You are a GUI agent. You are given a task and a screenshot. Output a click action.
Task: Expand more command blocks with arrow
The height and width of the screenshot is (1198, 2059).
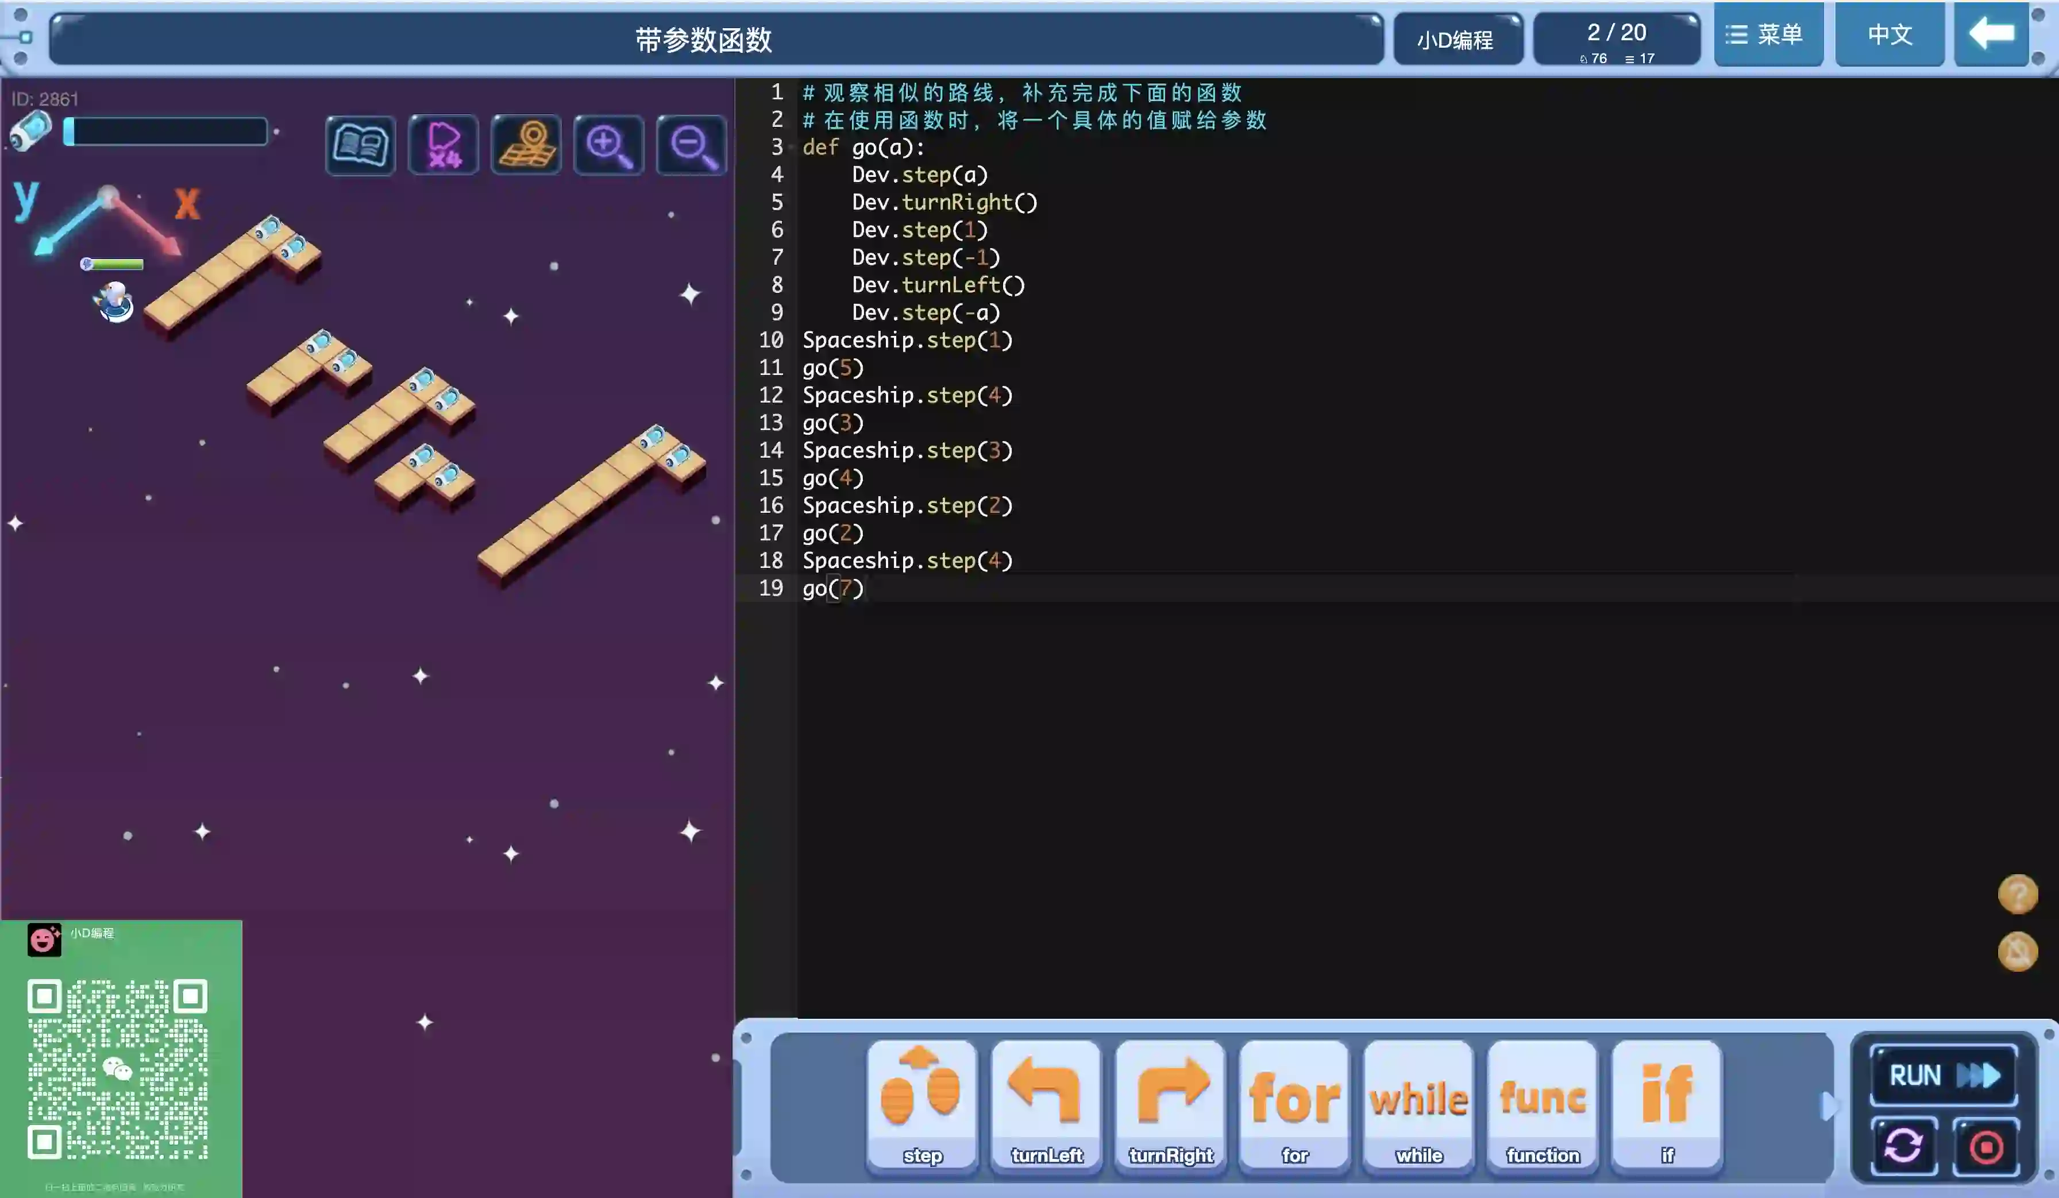pyautogui.click(x=1829, y=1106)
